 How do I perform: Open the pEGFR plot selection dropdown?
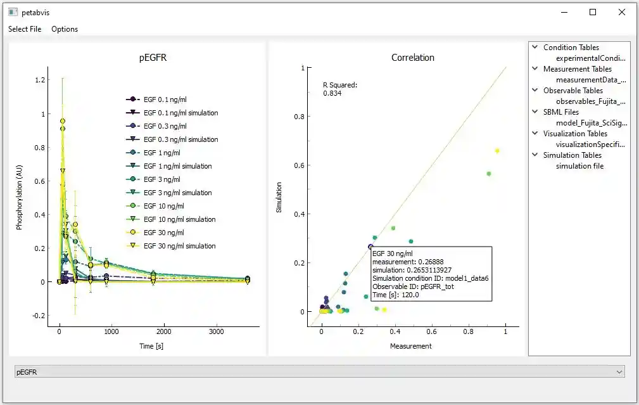coord(319,372)
